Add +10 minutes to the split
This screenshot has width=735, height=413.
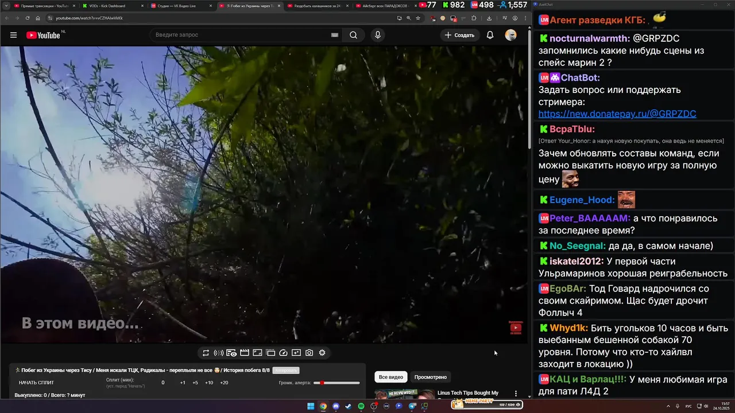[x=209, y=383]
